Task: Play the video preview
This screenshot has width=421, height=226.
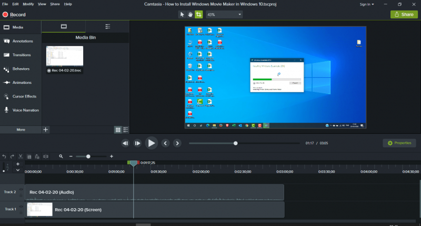Action: tap(151, 143)
